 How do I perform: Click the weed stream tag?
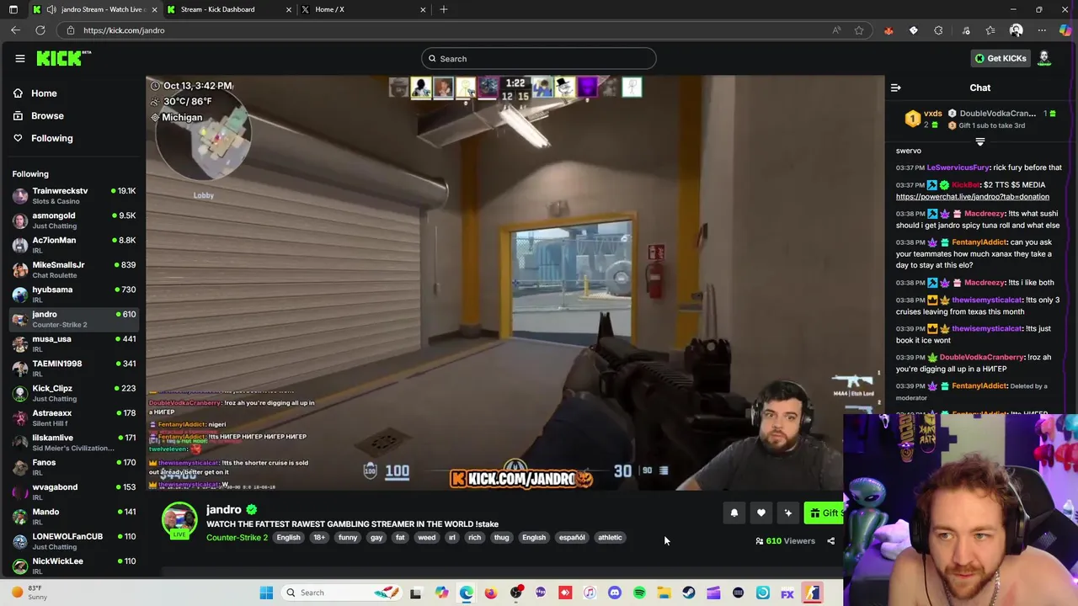click(427, 538)
